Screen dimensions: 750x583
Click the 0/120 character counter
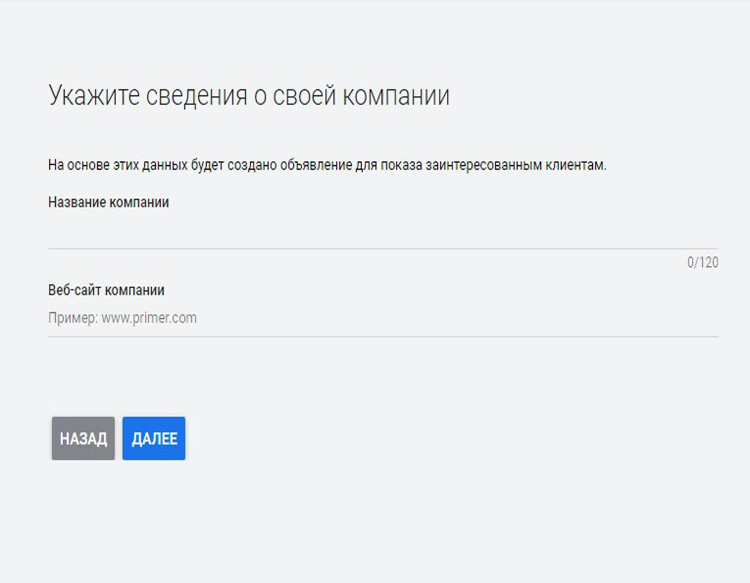(x=702, y=263)
